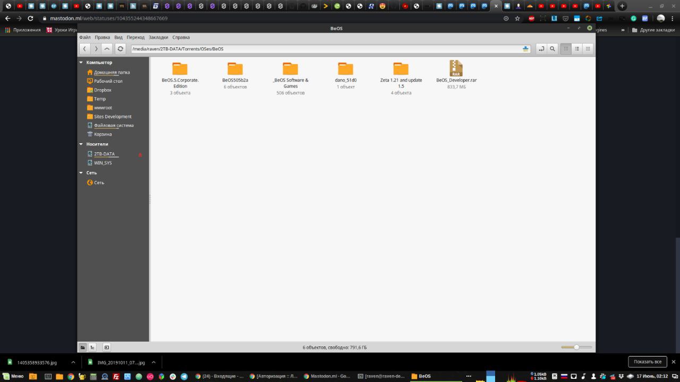The width and height of the screenshot is (680, 382).
Task: Show places sidebar button in status bar
Action: click(82, 348)
